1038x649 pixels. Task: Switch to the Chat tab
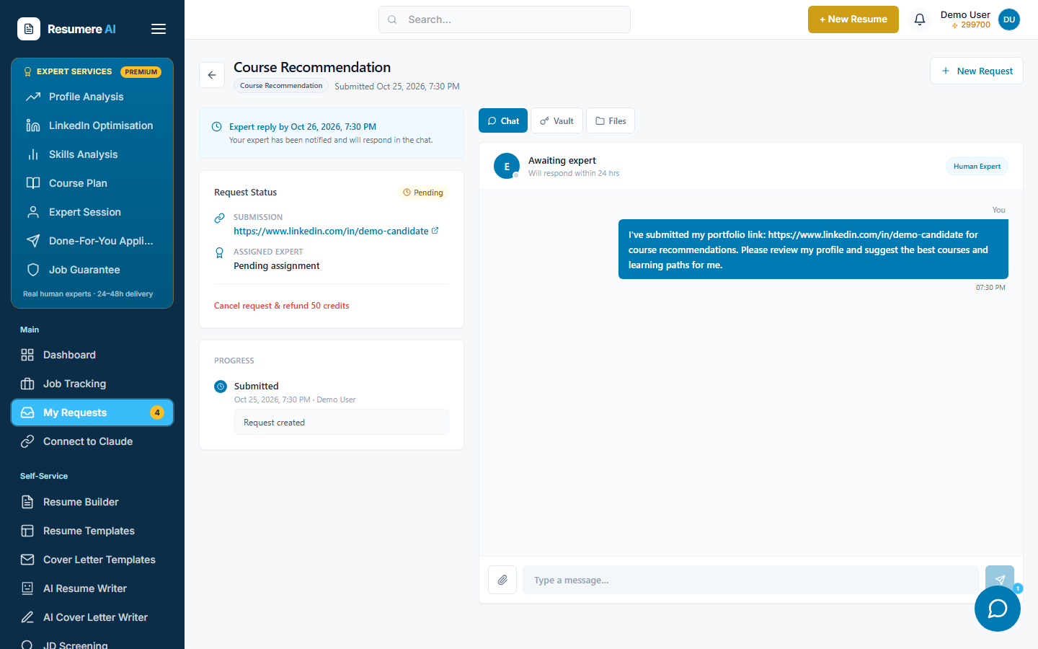[503, 120]
